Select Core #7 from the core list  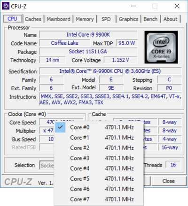click(99, 199)
